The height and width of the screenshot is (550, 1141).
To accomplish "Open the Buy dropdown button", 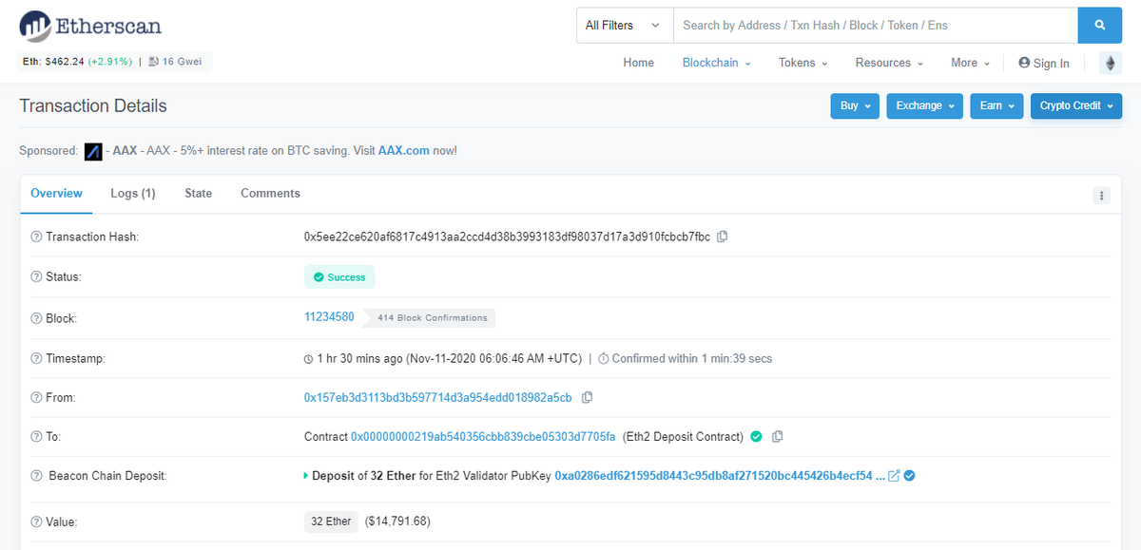I will click(855, 105).
